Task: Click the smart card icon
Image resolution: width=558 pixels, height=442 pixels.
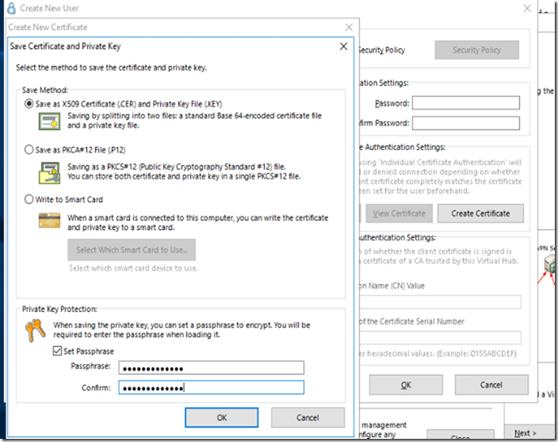Action: (50, 221)
